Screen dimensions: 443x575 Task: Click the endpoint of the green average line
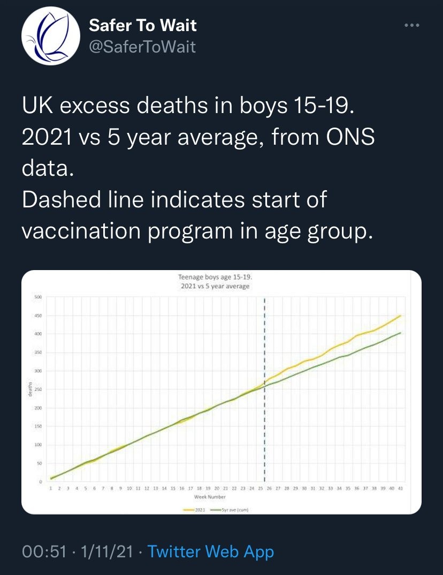pyautogui.click(x=400, y=333)
